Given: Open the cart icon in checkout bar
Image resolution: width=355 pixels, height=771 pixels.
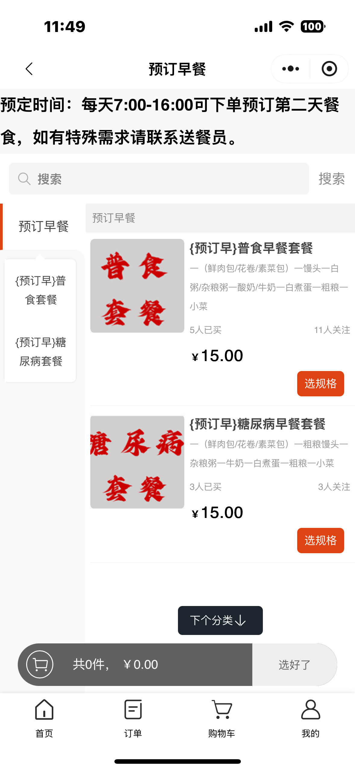Looking at the screenshot, I should [40, 664].
